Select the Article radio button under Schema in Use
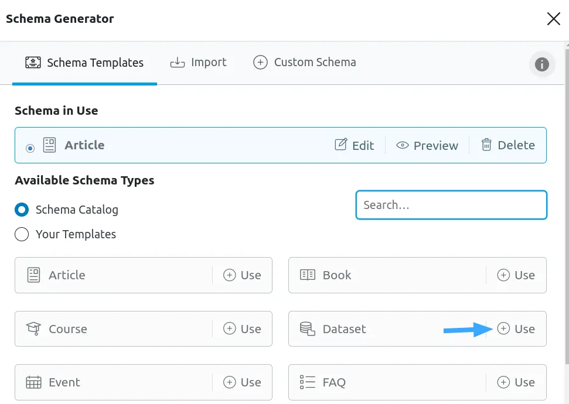The height and width of the screenshot is (404, 569). [x=30, y=148]
